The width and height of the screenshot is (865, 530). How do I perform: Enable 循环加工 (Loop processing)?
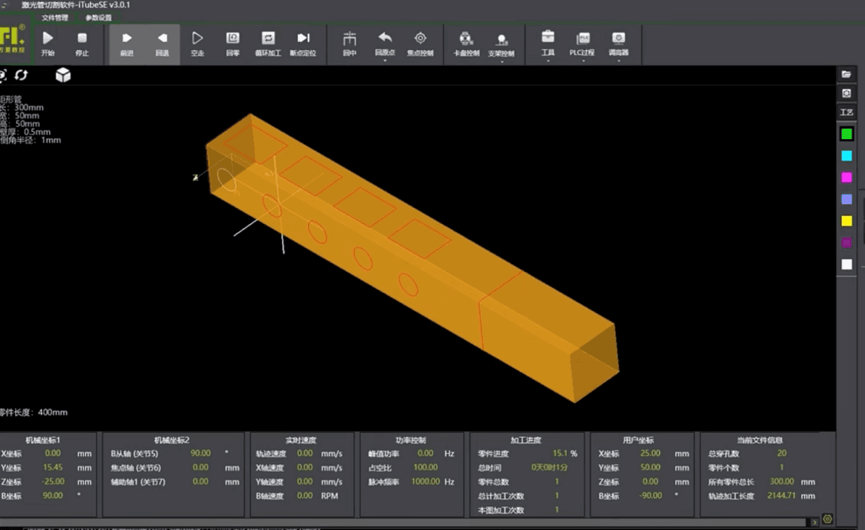[x=268, y=39]
